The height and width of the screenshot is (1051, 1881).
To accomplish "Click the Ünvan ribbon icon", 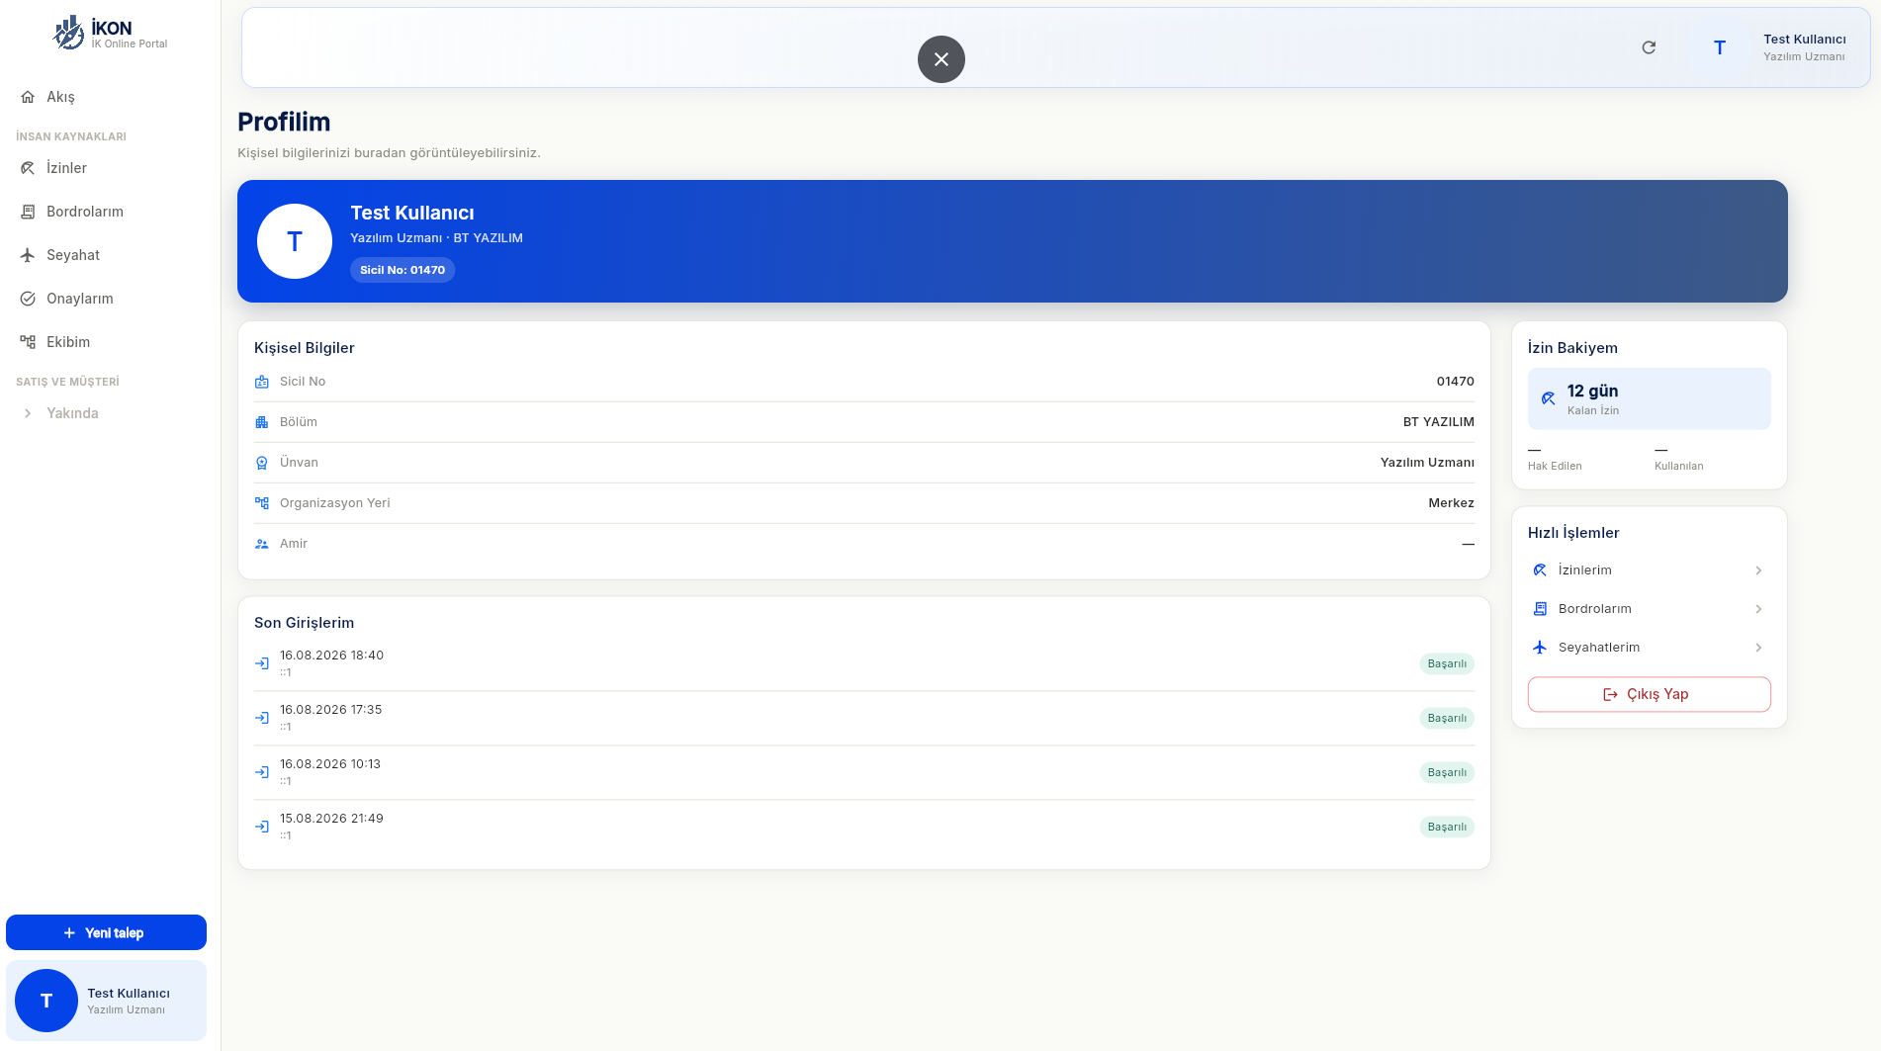I will click(x=262, y=463).
